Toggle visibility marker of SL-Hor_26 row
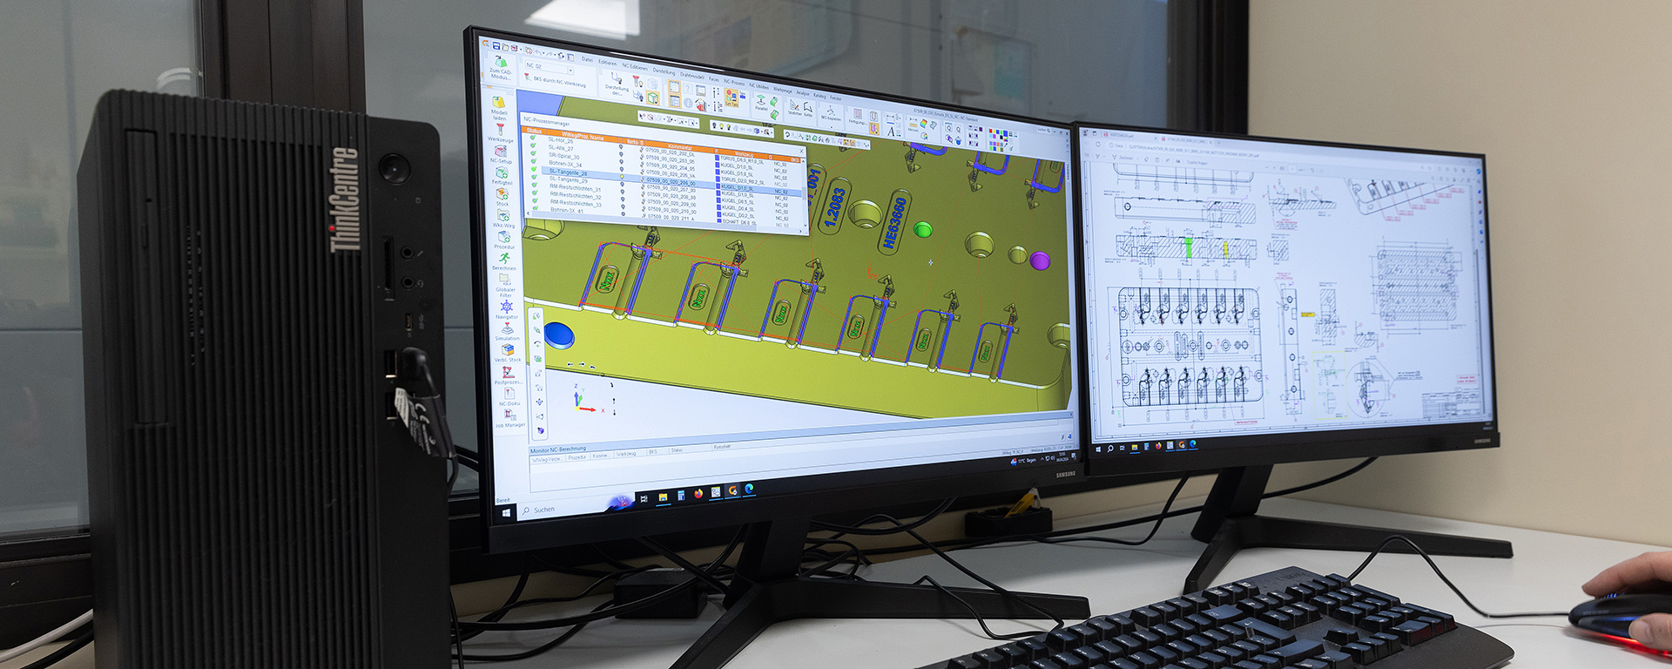 click(x=621, y=146)
